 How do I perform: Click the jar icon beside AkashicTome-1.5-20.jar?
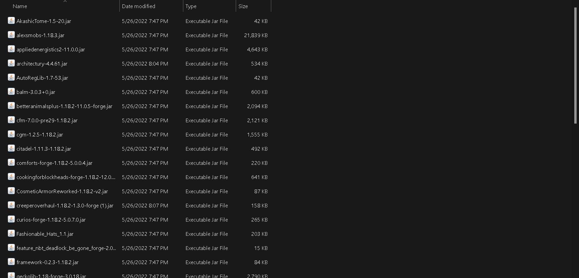coord(11,21)
